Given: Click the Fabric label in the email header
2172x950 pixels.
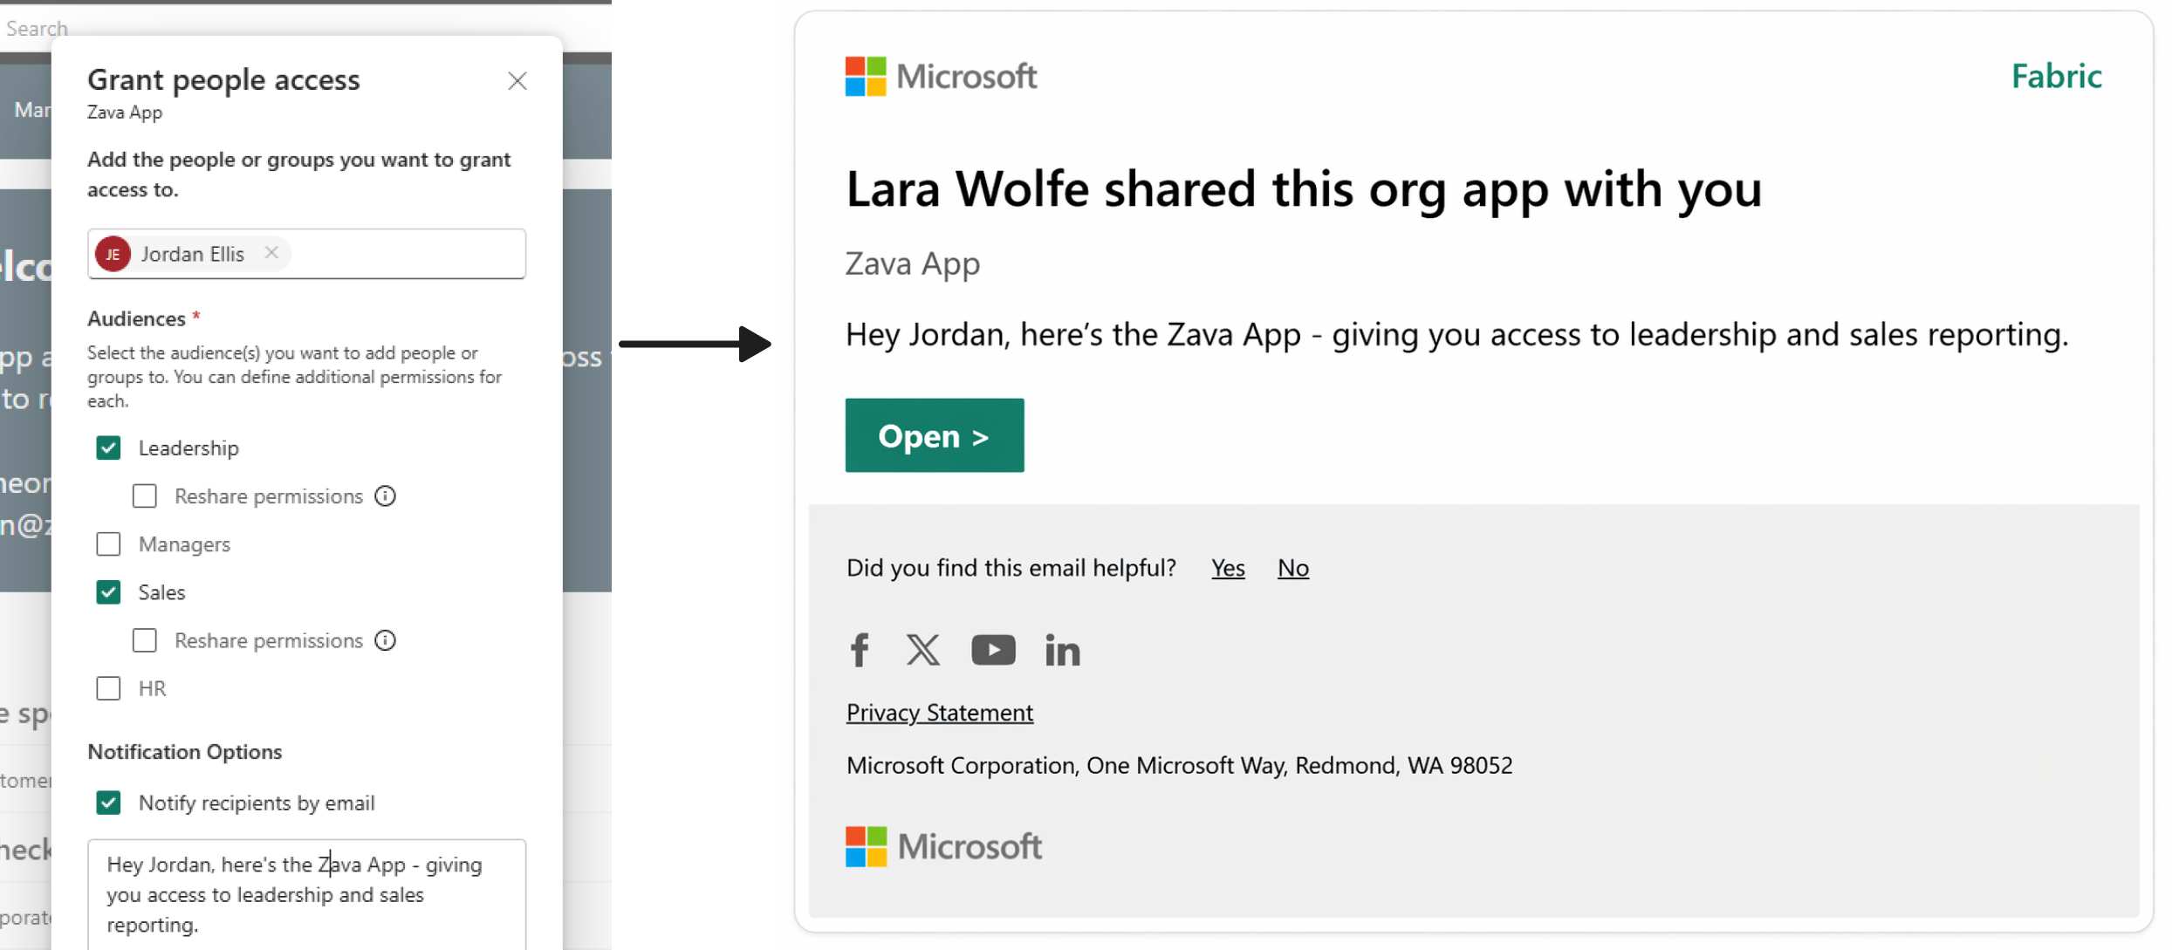Looking at the screenshot, I should (x=2057, y=76).
